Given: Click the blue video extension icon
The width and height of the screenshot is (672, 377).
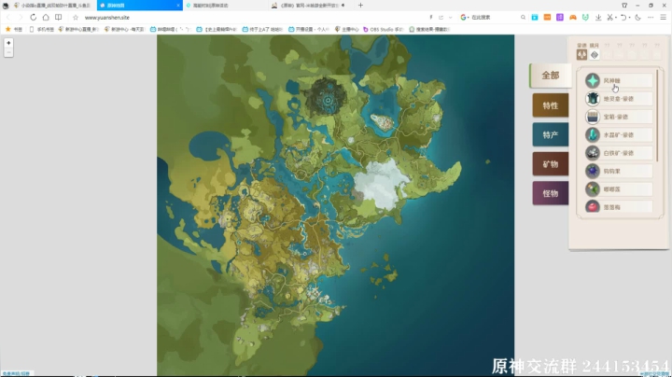Looking at the screenshot, I should (x=535, y=17).
